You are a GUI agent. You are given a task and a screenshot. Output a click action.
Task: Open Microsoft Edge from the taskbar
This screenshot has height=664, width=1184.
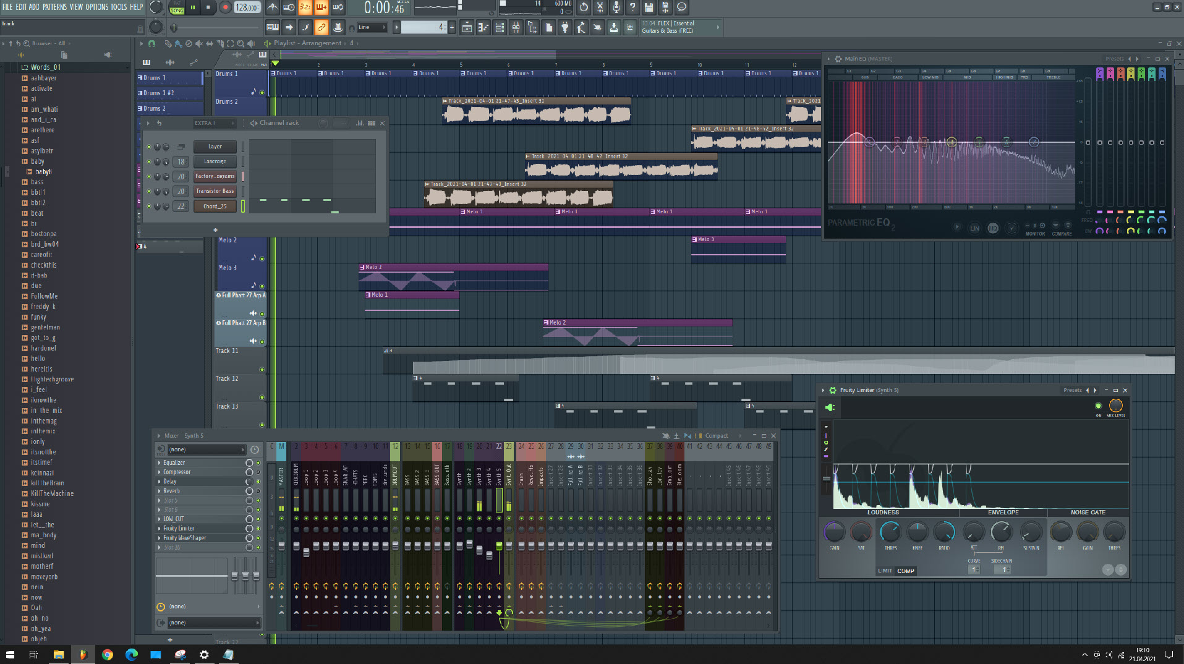[x=132, y=654]
